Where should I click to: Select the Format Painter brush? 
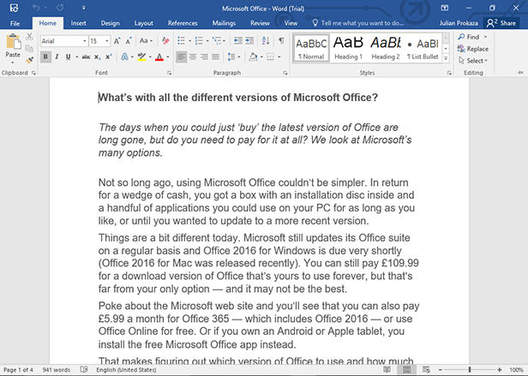click(x=30, y=60)
